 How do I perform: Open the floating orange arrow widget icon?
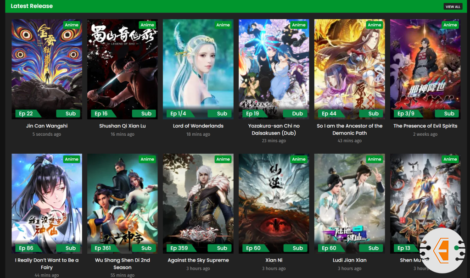(442, 250)
